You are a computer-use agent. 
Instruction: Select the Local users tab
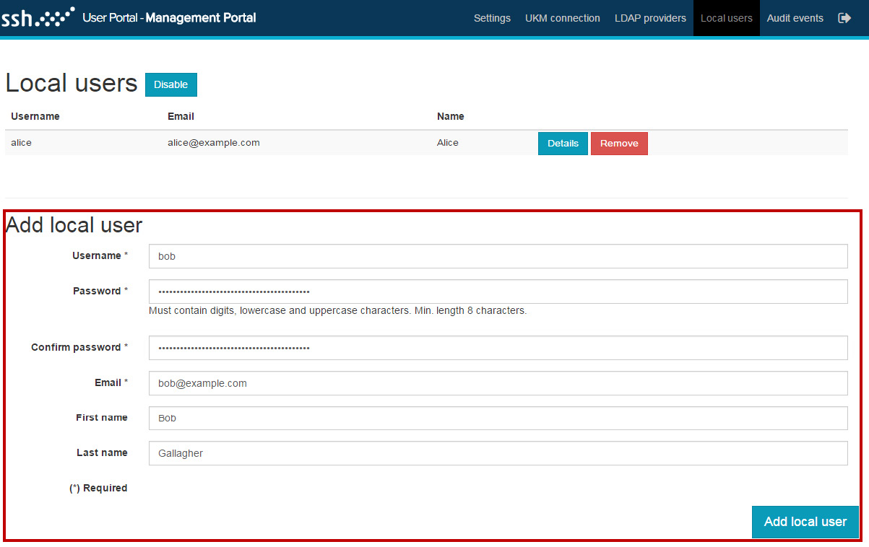[x=727, y=18]
